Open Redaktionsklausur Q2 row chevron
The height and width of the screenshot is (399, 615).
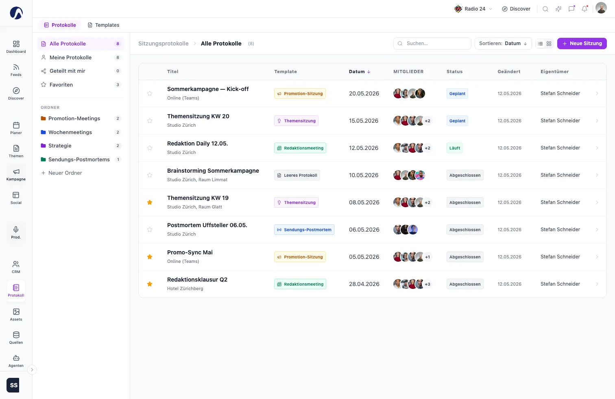597,284
